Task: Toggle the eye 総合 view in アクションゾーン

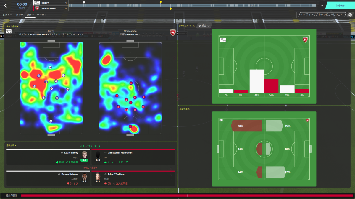Action: 204,26
